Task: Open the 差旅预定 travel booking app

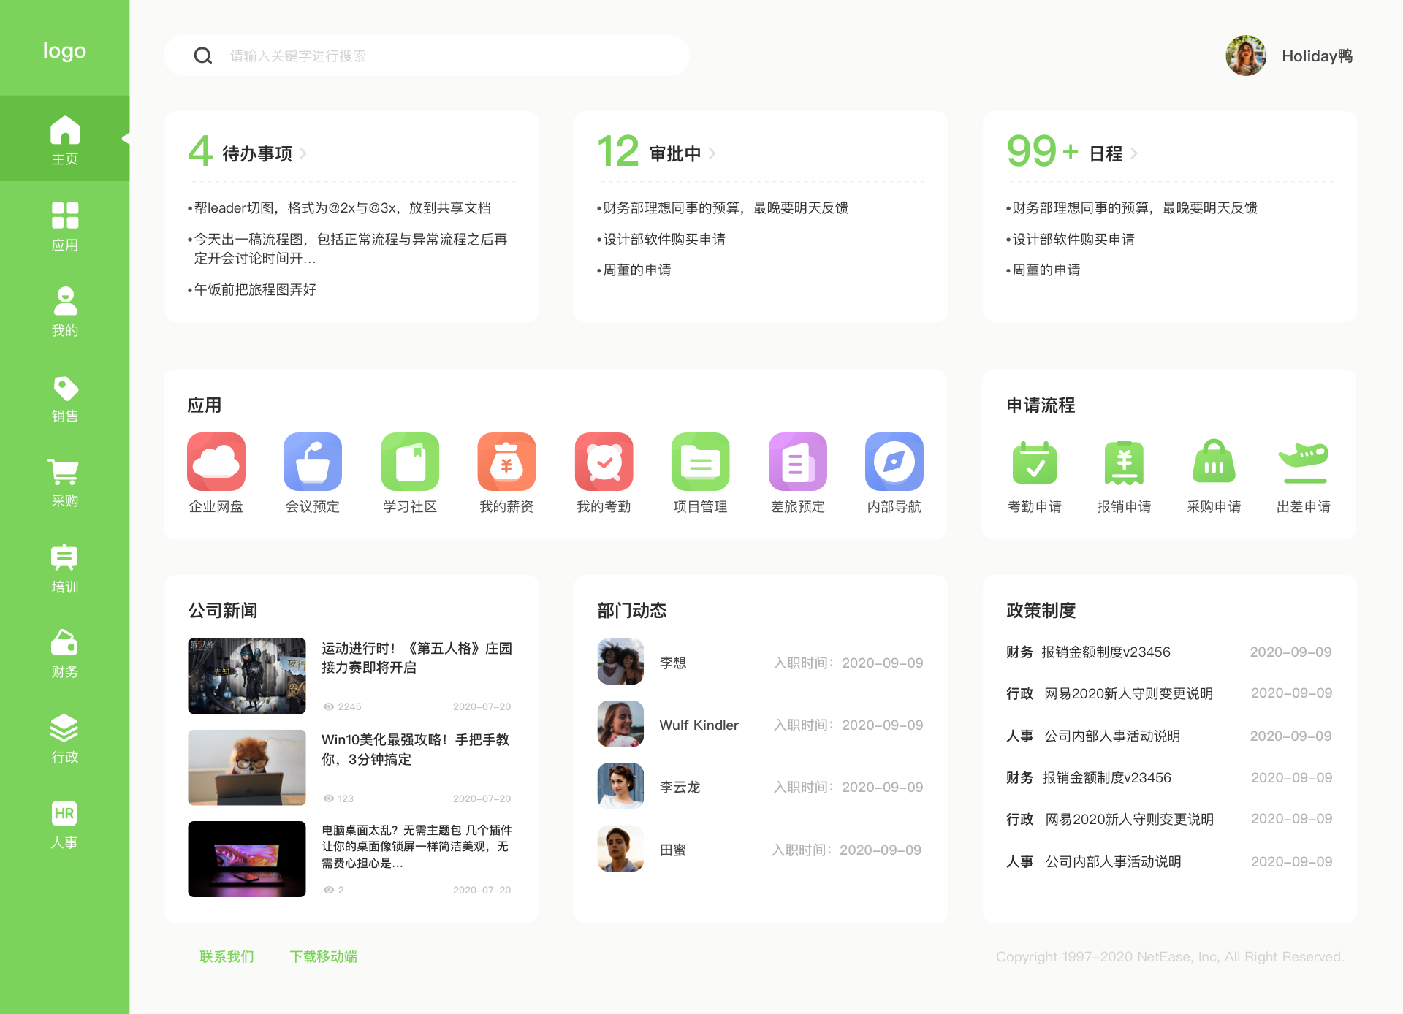Action: (797, 462)
